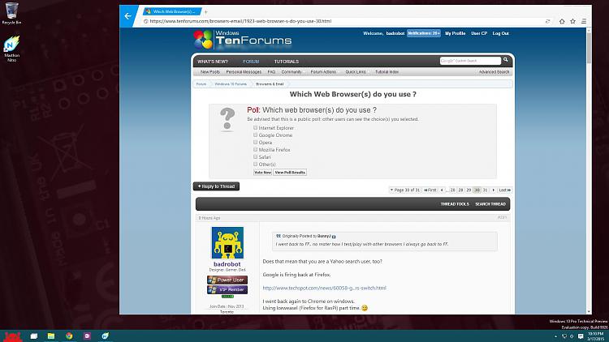Show hidden tray icons arrow
This screenshot has height=342, width=609.
click(x=555, y=336)
